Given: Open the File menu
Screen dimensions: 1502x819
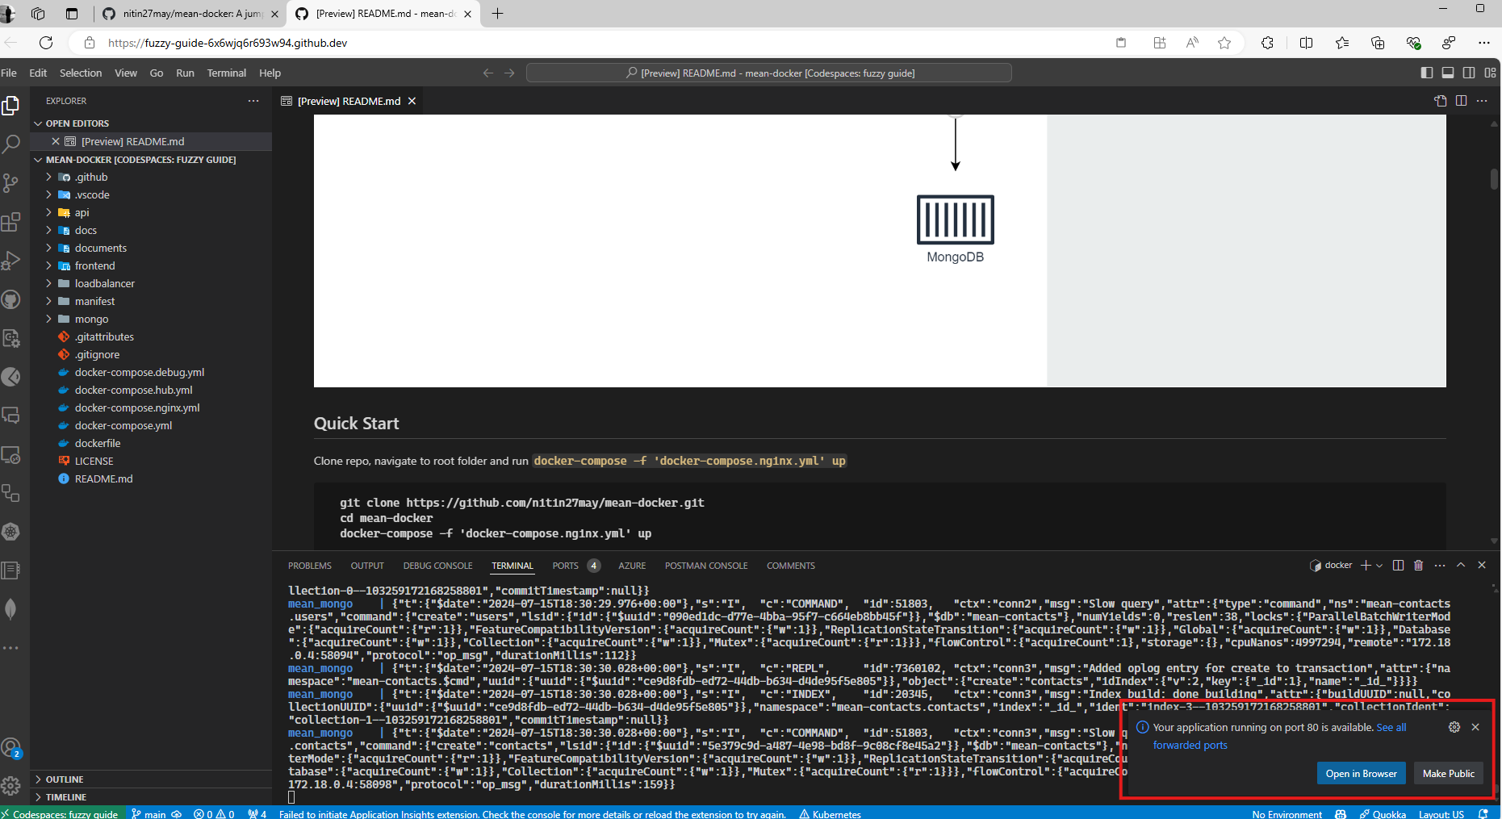Looking at the screenshot, I should pyautogui.click(x=9, y=73).
